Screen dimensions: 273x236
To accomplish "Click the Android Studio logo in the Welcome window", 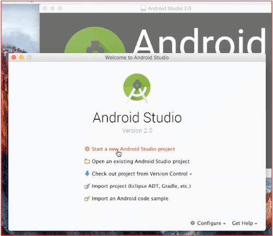I will pyautogui.click(x=137, y=88).
